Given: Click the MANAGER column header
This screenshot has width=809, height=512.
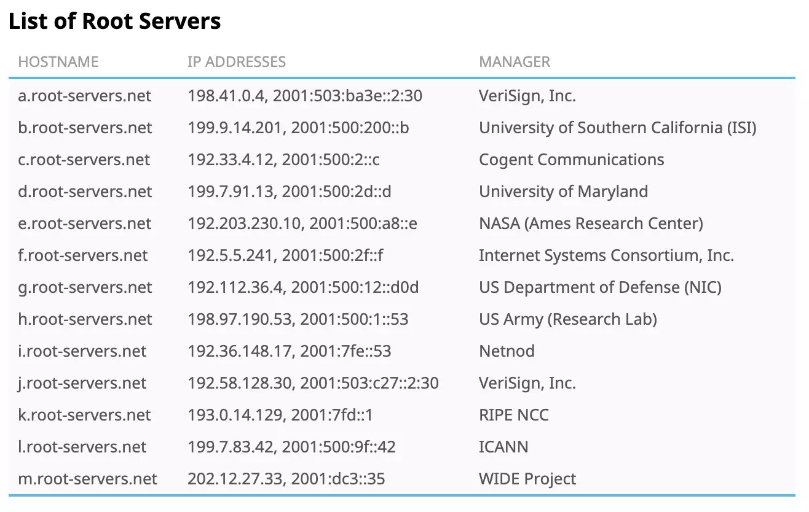Looking at the screenshot, I should point(515,62).
